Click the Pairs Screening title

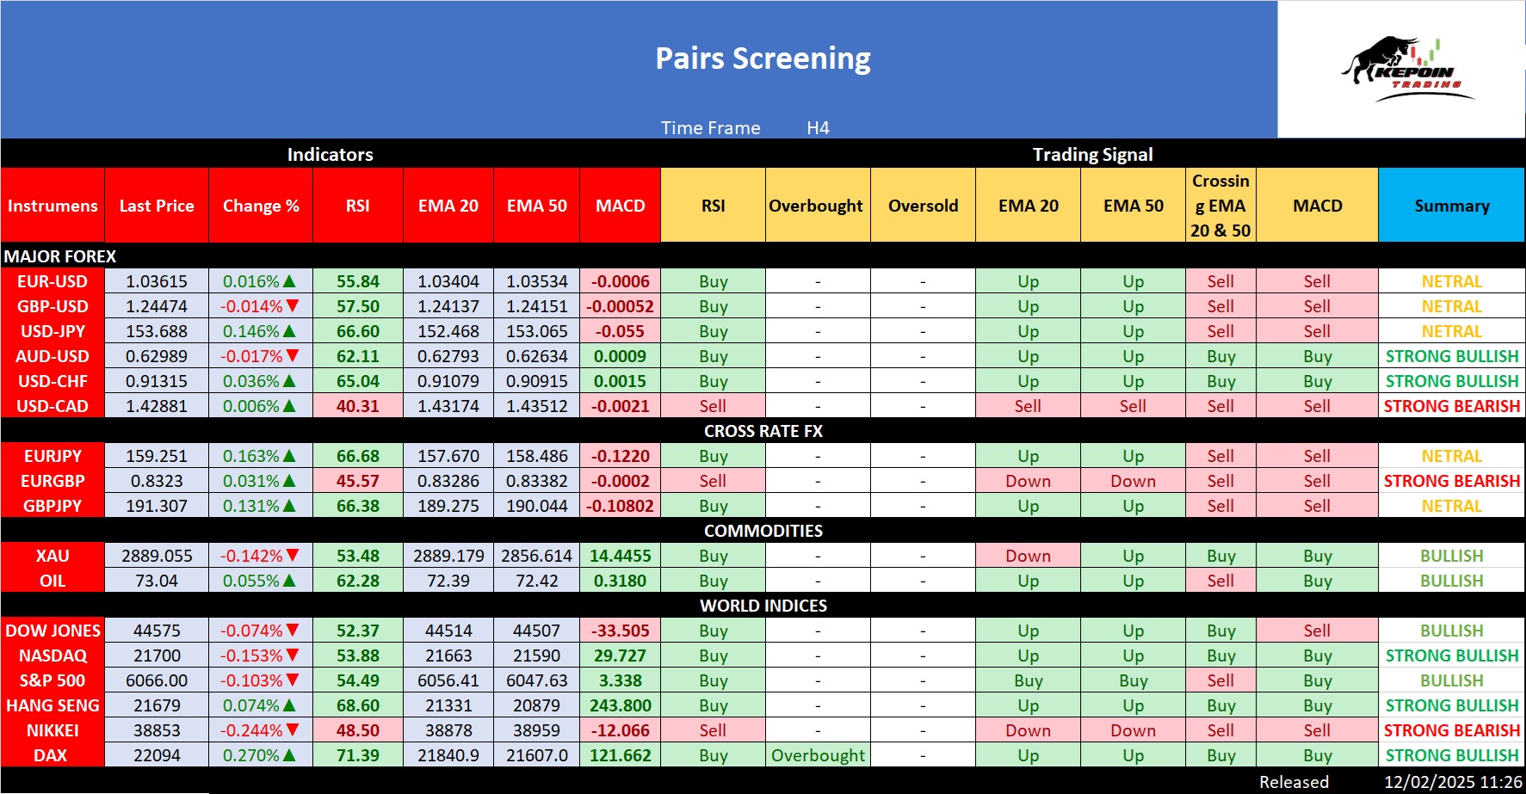click(x=763, y=58)
